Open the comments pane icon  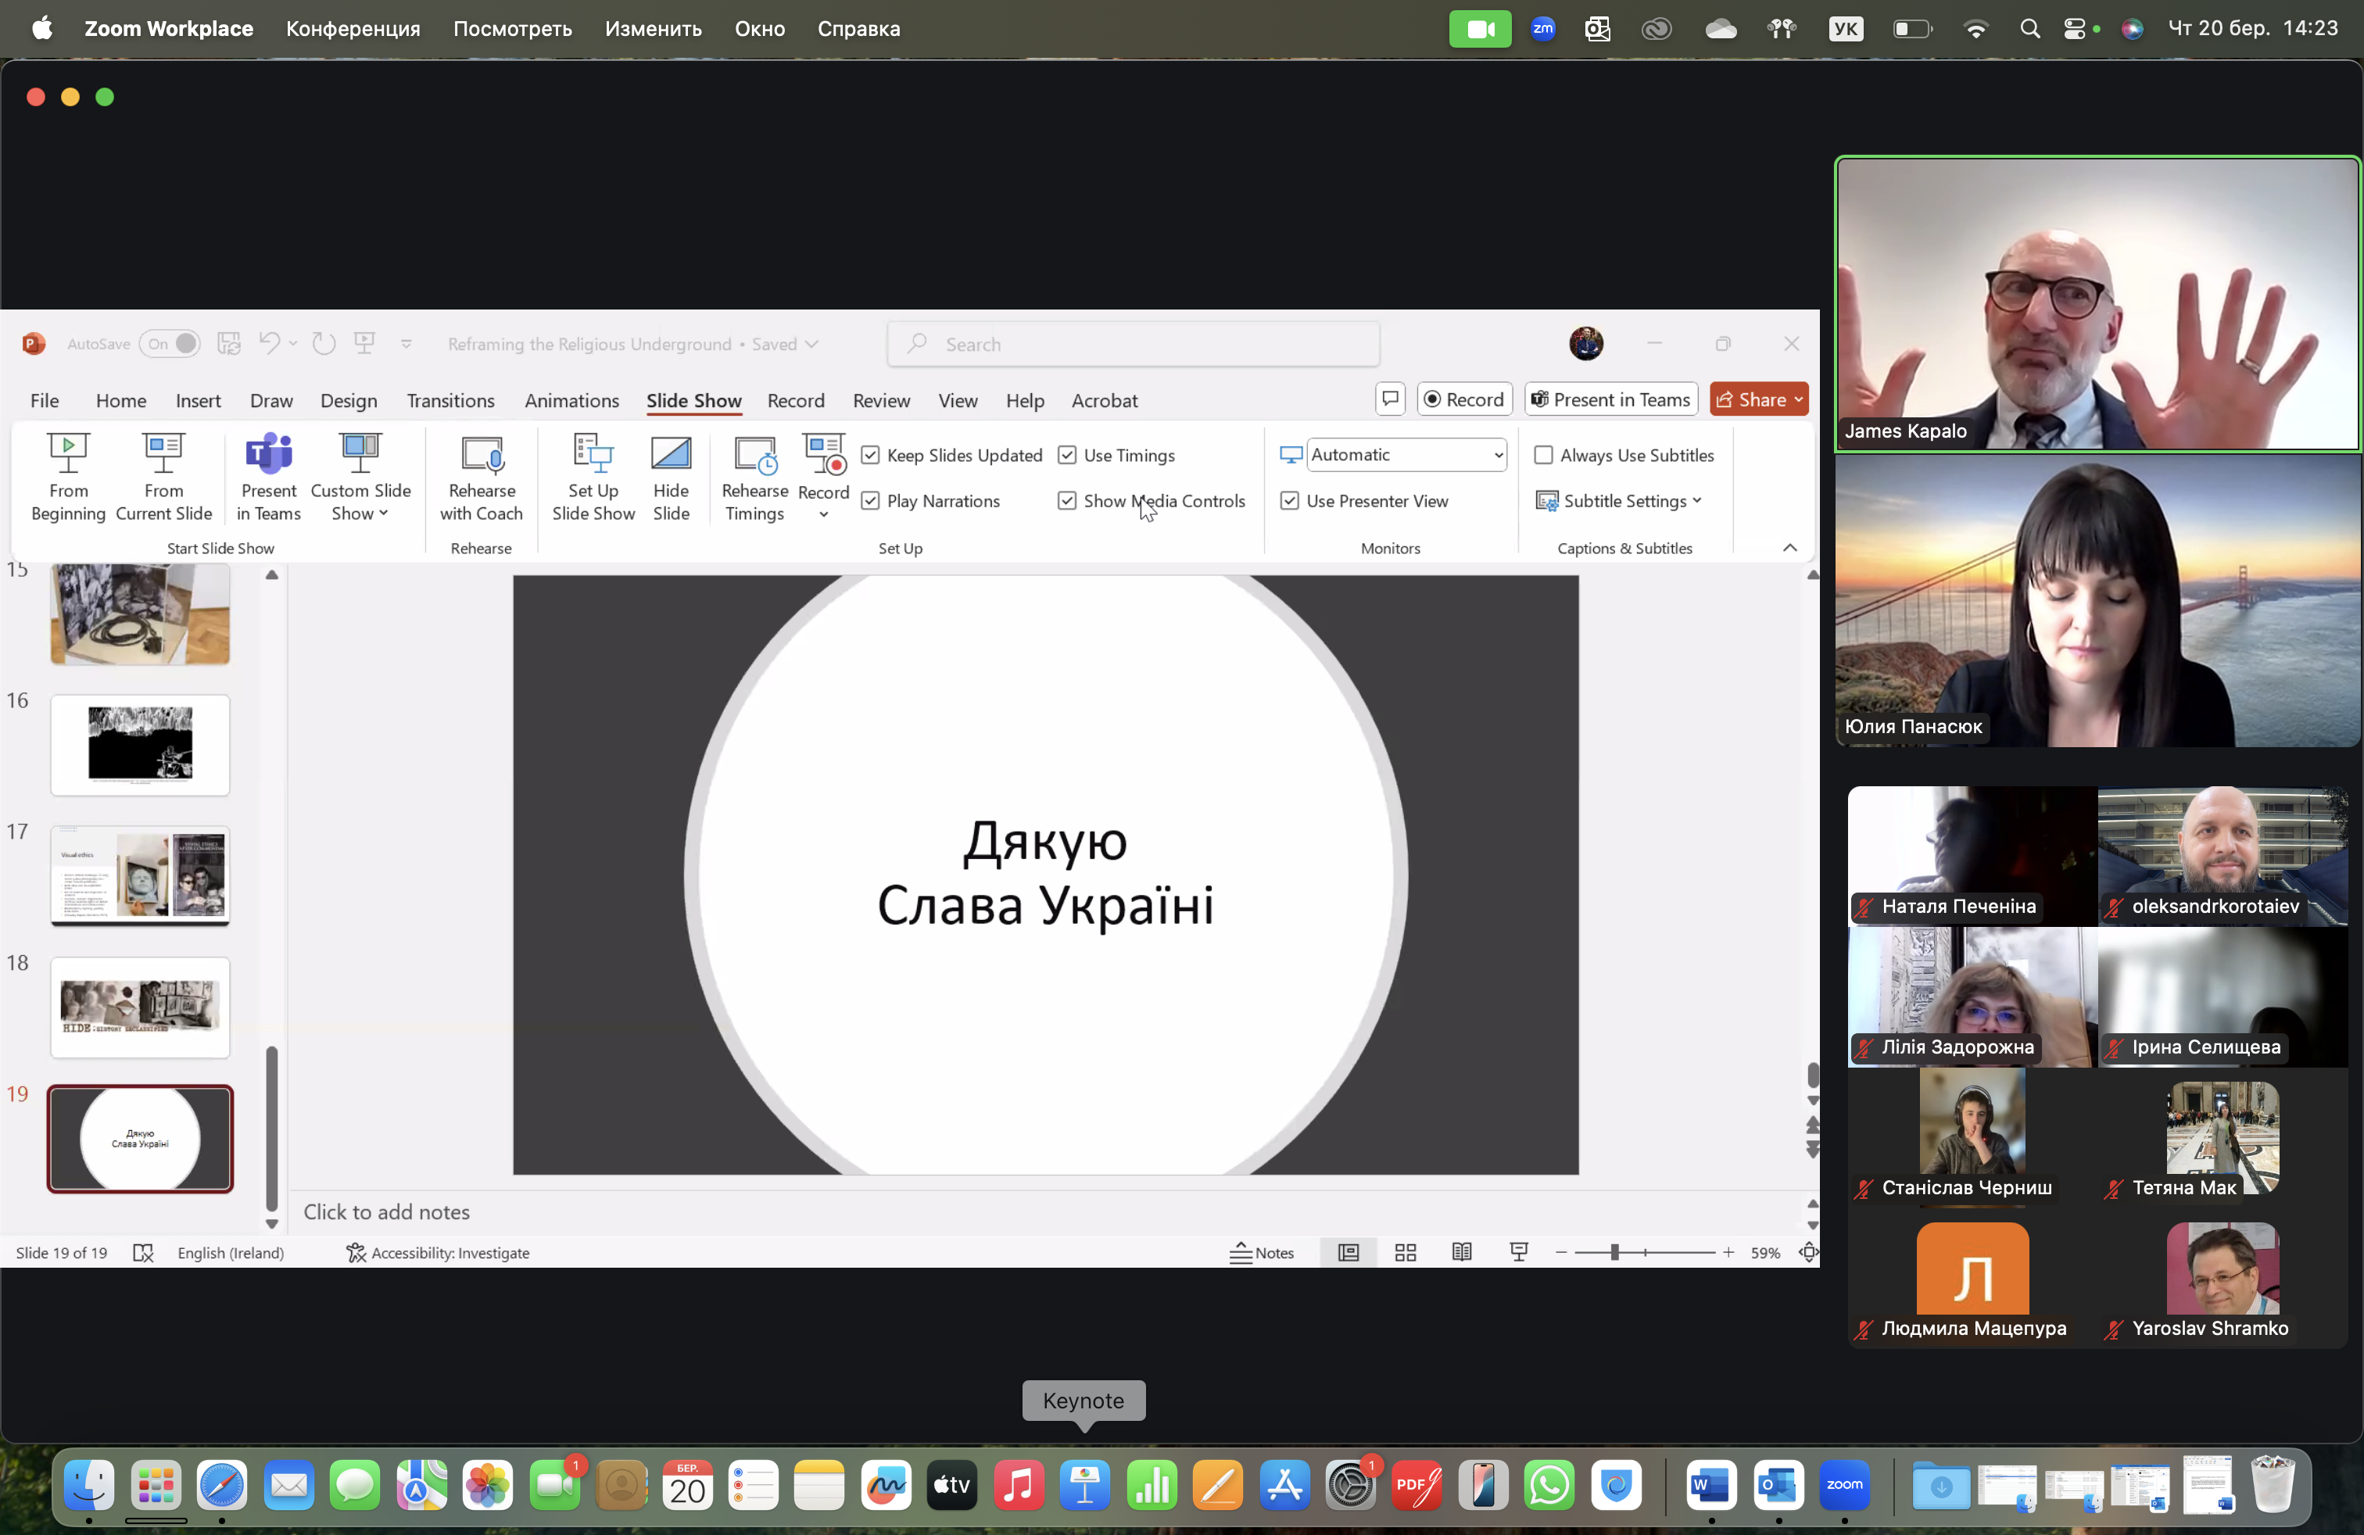click(1390, 399)
